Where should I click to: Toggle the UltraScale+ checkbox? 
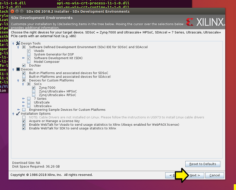pos(29,106)
